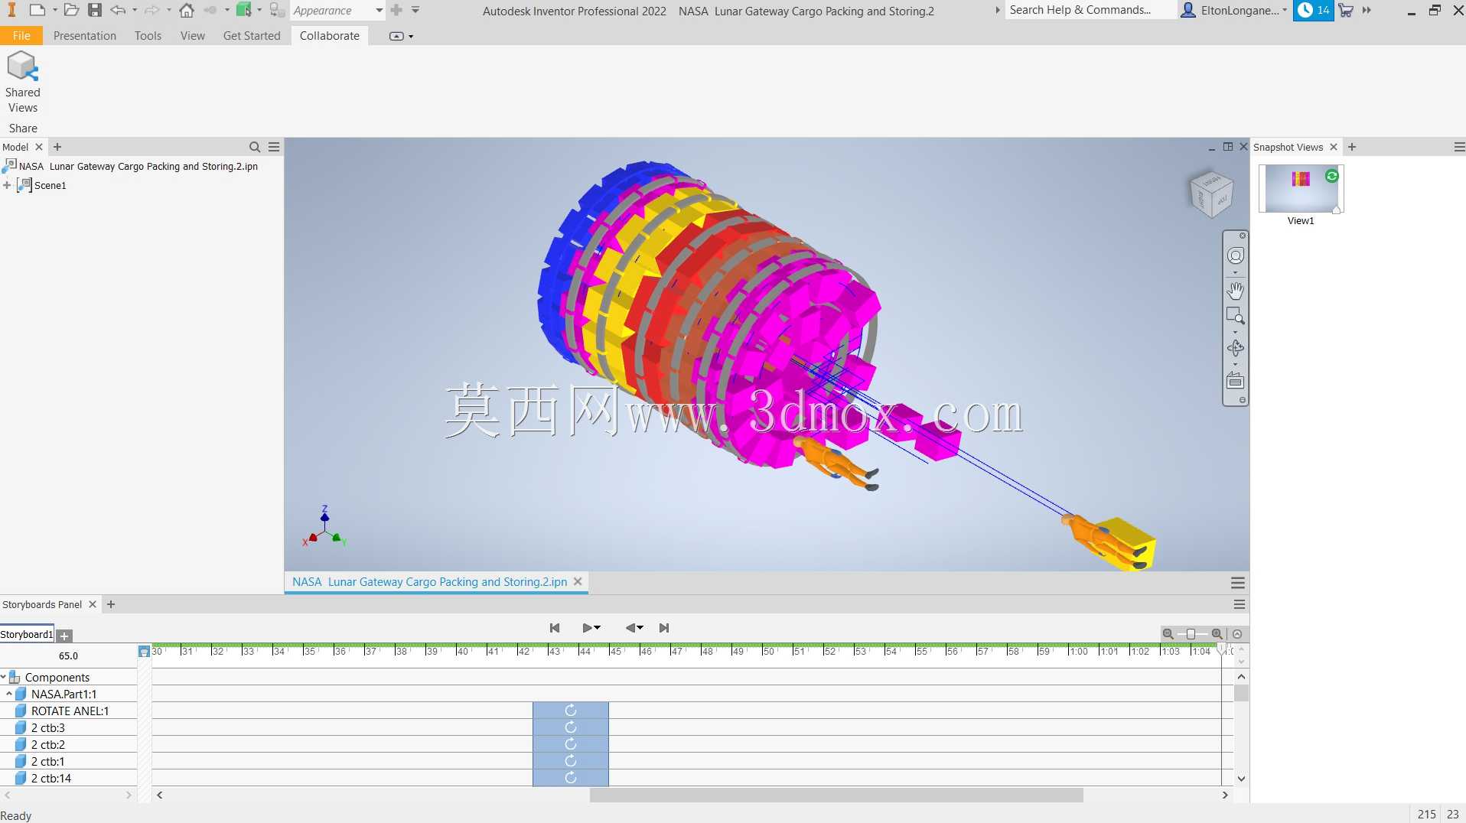Collapse the Components group in storyboard
This screenshot has width=1466, height=823.
tap(4, 677)
